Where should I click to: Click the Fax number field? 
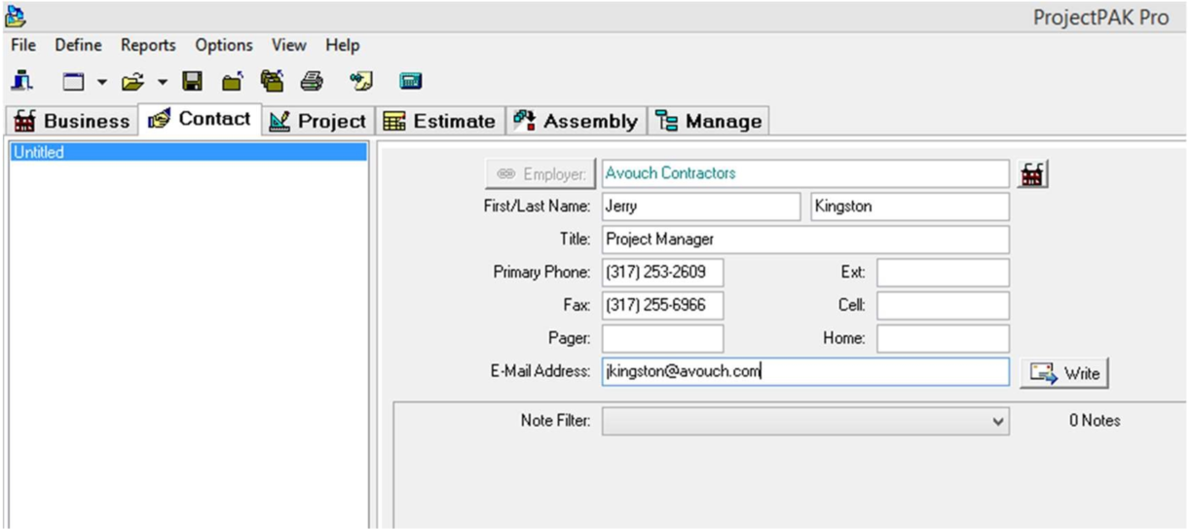[662, 306]
